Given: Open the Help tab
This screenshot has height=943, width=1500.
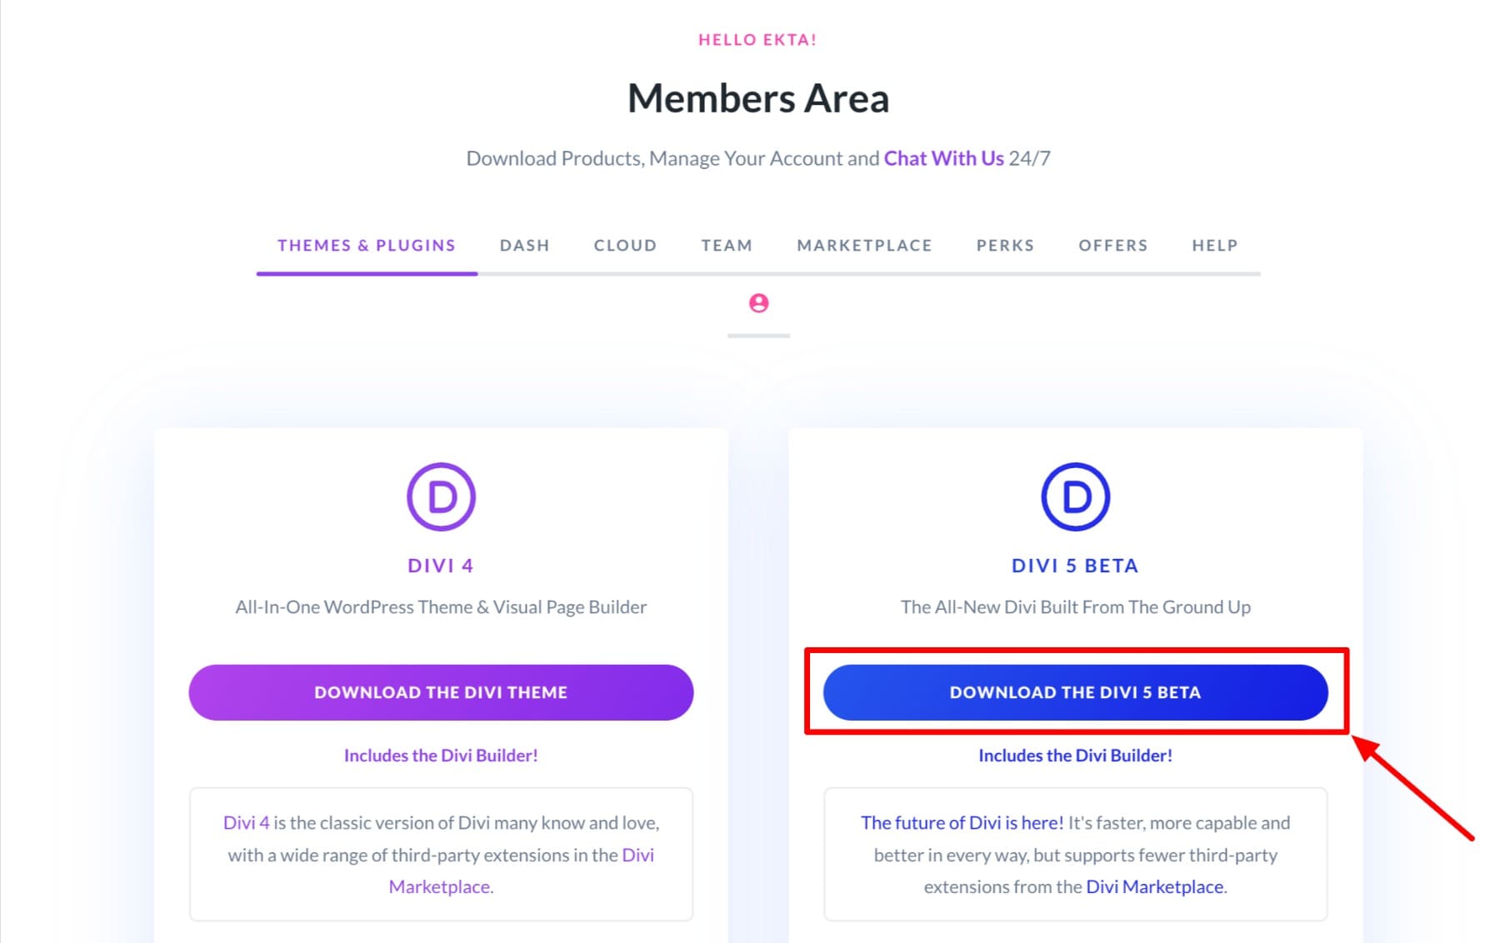Looking at the screenshot, I should [1213, 245].
